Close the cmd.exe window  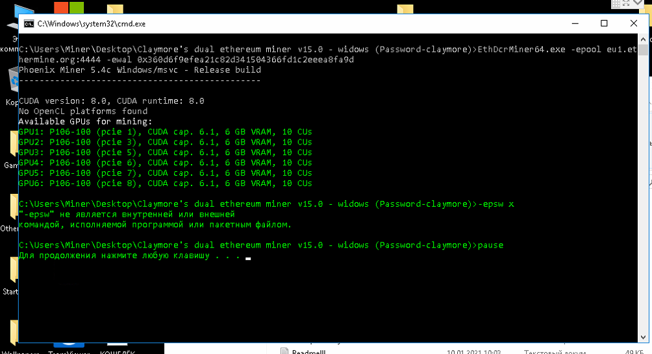tap(634, 23)
